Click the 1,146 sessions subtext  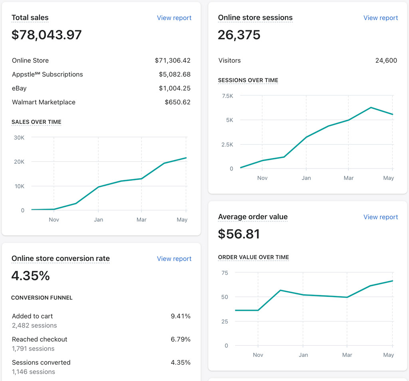34,372
